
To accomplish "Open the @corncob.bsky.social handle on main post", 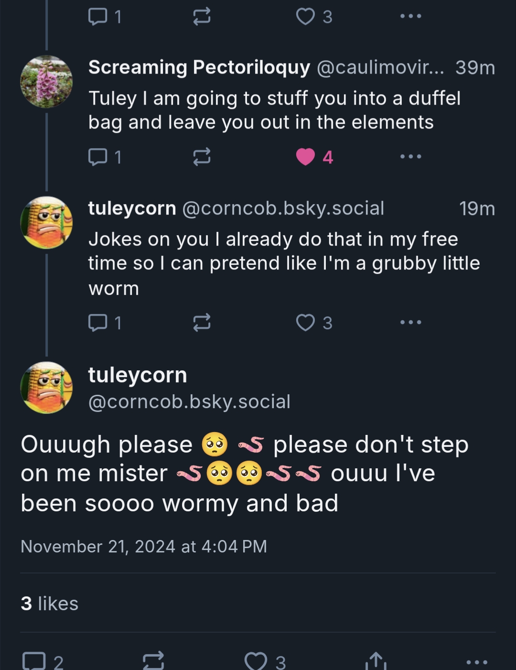I will click(189, 402).
